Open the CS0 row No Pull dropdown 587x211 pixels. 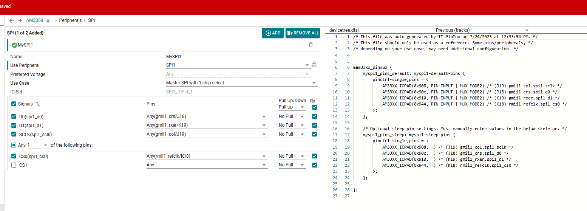point(292,156)
